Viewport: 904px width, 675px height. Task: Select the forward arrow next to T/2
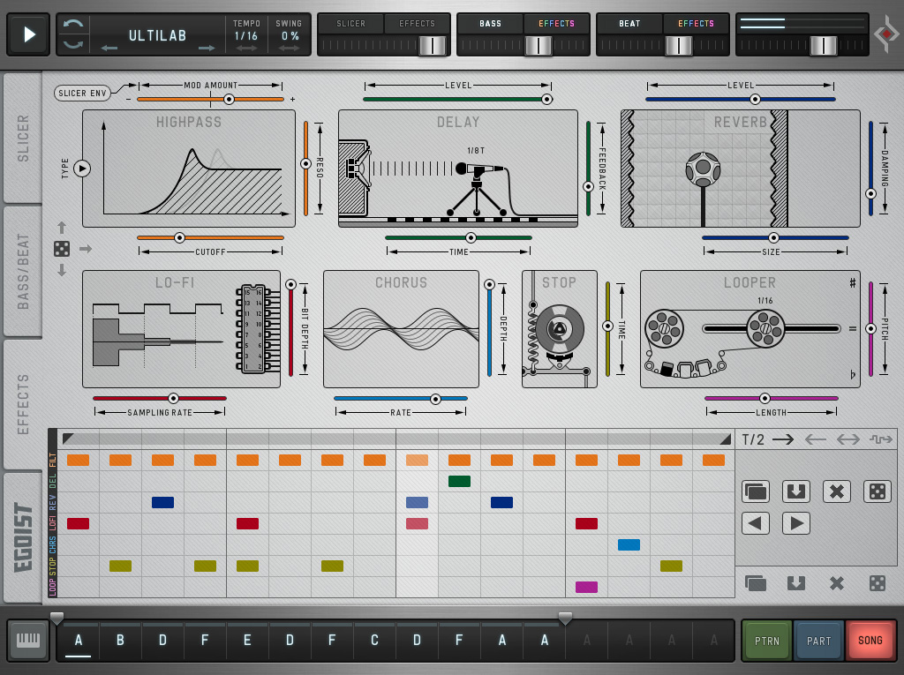(x=783, y=439)
